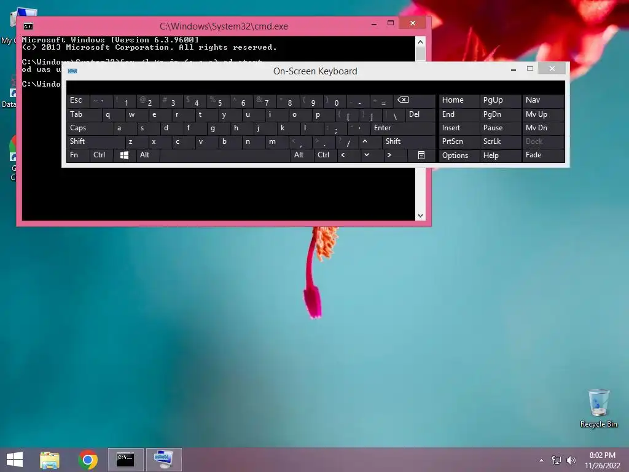Tap the up arrow key on keyboard
The height and width of the screenshot is (472, 629).
coord(370,142)
